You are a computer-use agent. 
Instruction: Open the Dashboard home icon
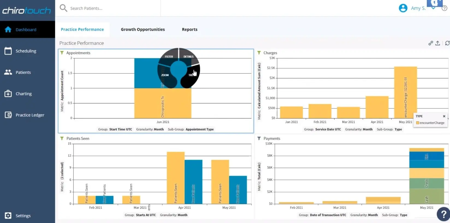click(8, 29)
